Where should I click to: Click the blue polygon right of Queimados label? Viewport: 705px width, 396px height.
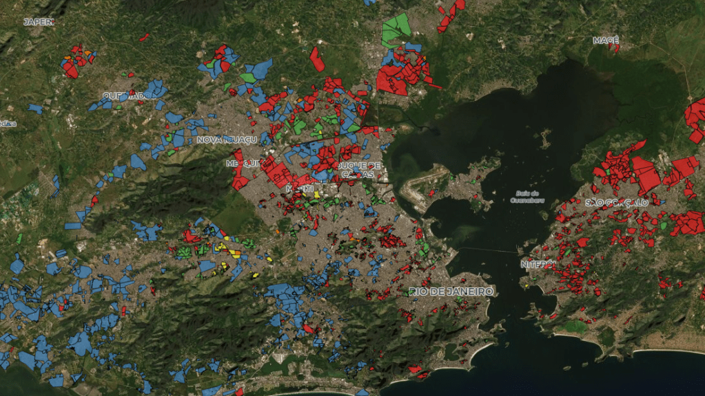point(154,89)
